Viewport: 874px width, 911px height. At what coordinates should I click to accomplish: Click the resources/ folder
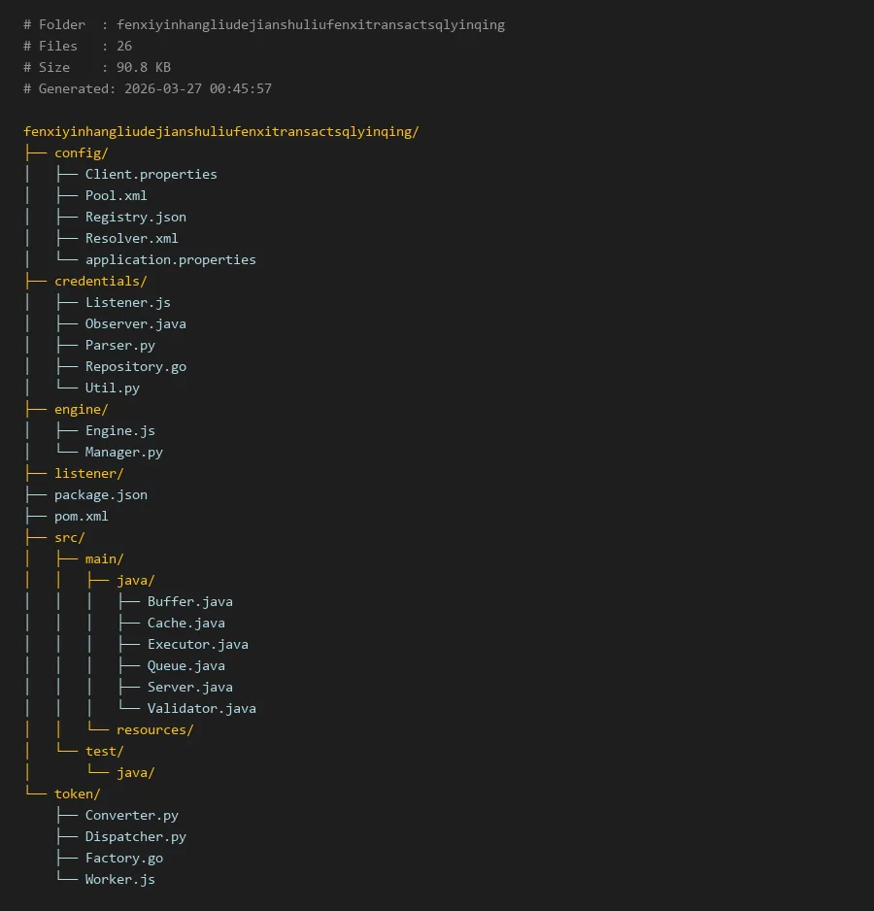(154, 729)
